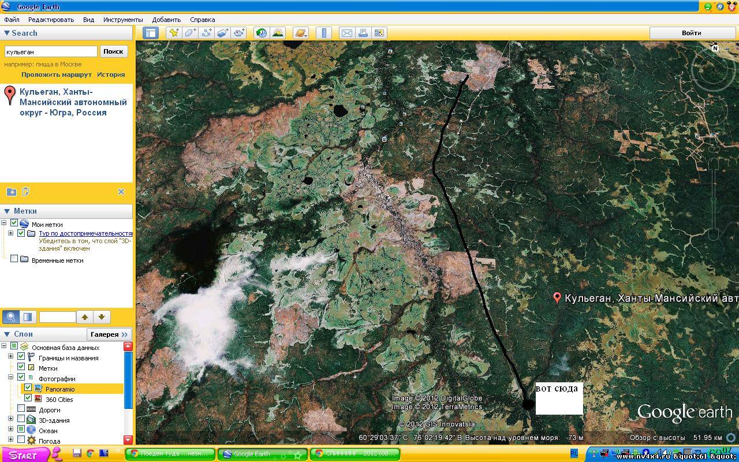Screen dimensions: 739x462
Task: Switch to СПИННИНГ - 2012 taskbar window
Action: [354, 454]
